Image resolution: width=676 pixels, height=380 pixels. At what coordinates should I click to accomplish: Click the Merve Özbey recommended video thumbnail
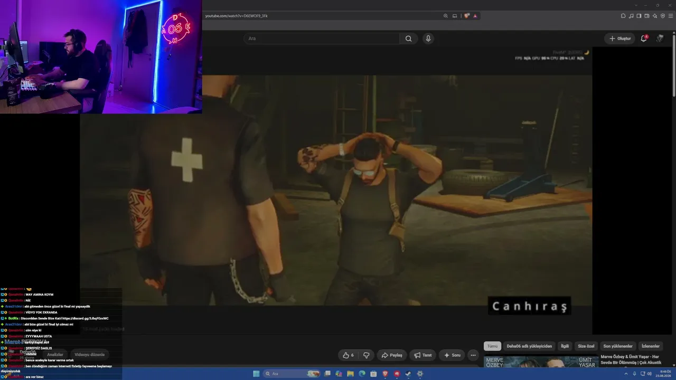click(x=540, y=362)
